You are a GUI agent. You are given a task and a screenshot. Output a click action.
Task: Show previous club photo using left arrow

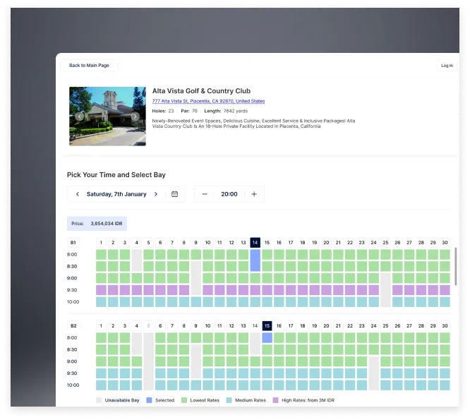(80, 116)
